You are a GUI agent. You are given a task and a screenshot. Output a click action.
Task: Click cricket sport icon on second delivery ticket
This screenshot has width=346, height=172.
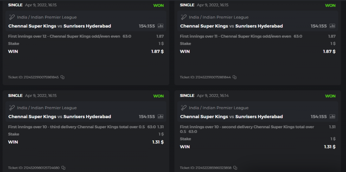point(184,108)
